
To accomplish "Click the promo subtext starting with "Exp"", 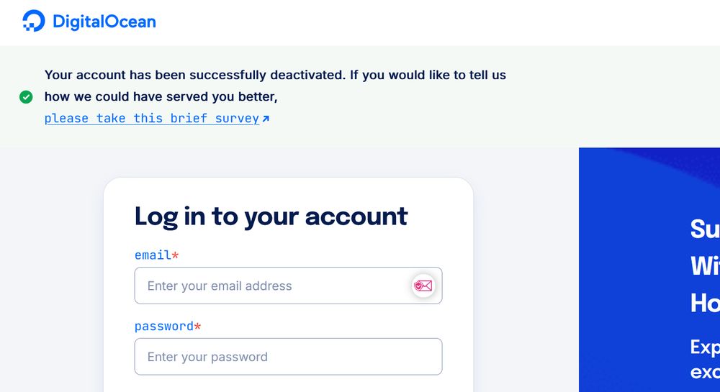I will pyautogui.click(x=704, y=360).
